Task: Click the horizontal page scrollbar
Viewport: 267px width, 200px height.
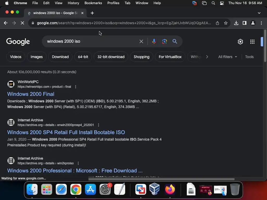Action: pos(161,179)
